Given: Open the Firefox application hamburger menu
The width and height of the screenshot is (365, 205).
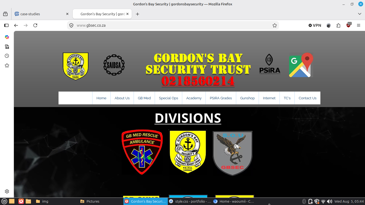Looking at the screenshot, I should [x=359, y=25].
